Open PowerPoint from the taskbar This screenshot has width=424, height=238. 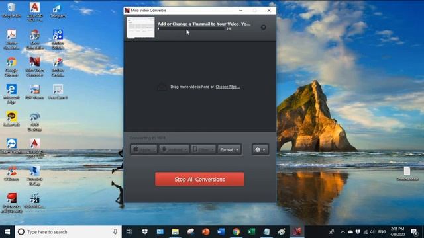pyautogui.click(x=206, y=232)
